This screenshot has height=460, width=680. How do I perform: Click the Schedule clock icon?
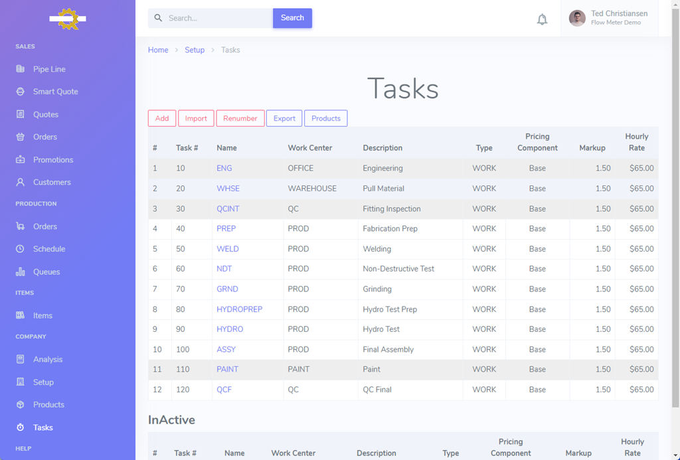(21, 249)
